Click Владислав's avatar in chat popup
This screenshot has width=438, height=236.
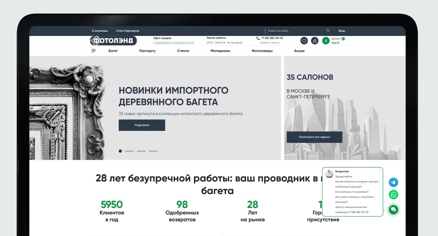click(329, 174)
